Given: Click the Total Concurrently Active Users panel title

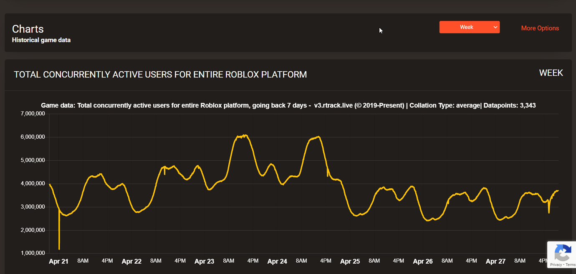Looking at the screenshot, I should click(160, 75).
